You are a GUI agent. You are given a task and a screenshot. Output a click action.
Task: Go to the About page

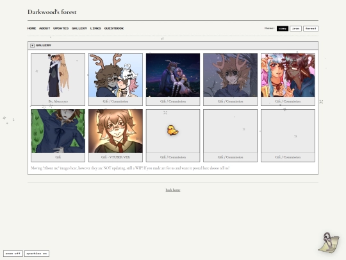[45, 28]
